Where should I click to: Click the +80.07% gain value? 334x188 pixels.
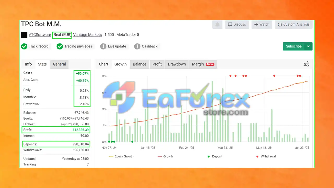pos(82,74)
